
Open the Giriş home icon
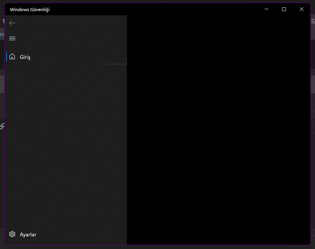point(12,57)
